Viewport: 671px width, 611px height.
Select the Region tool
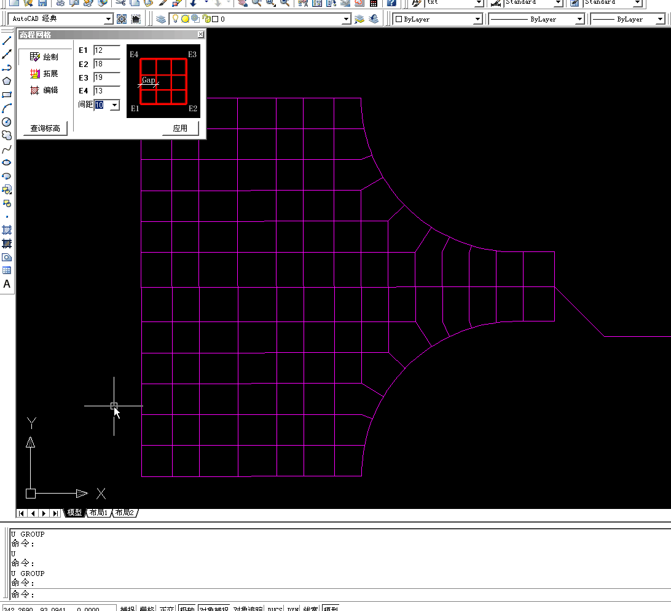[7, 258]
